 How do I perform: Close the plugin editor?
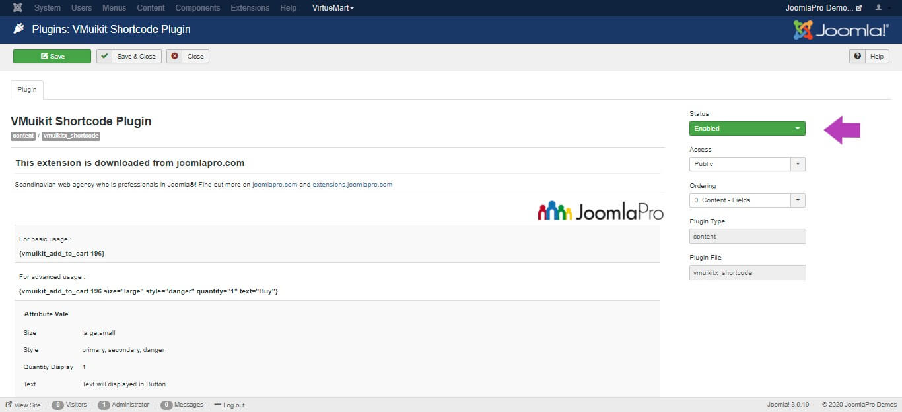click(x=188, y=57)
